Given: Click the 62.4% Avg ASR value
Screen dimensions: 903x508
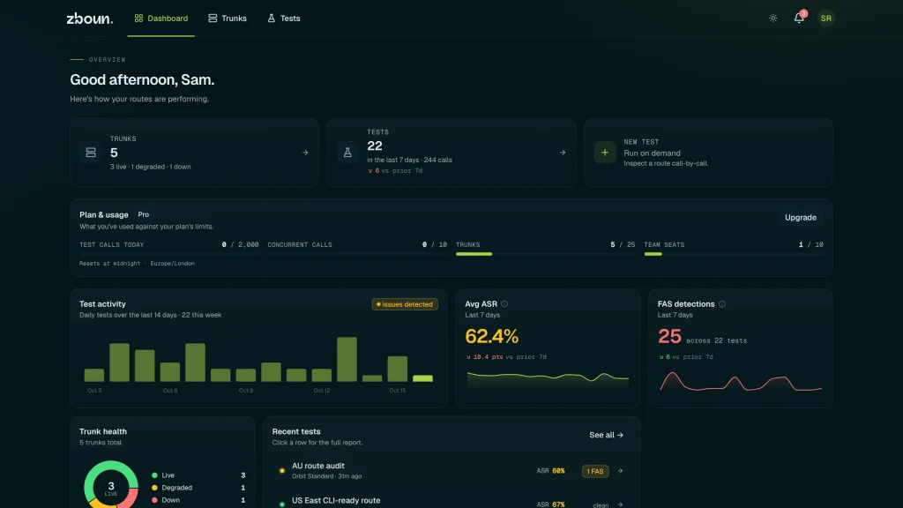Looking at the screenshot, I should (x=492, y=336).
